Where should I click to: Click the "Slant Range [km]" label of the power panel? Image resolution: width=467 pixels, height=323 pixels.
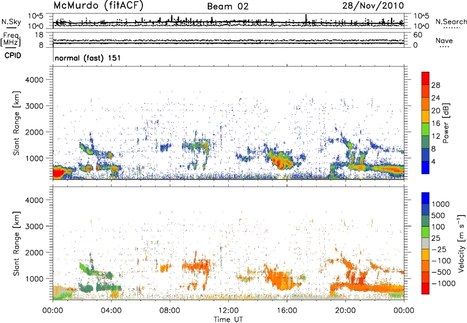pos(16,123)
